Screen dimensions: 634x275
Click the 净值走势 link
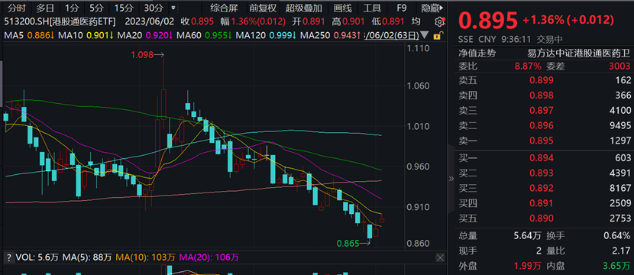point(477,53)
